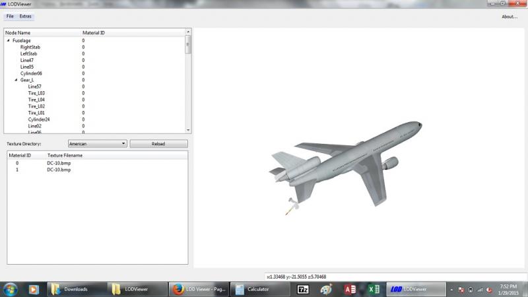Select the Tire_L03 node

click(36, 93)
